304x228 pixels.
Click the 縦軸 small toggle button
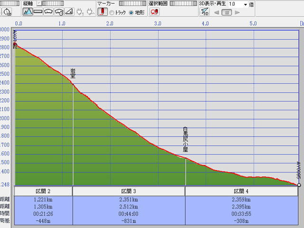tap(39, 3)
